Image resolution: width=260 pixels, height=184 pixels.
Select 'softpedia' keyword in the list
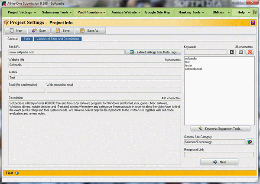click(x=191, y=59)
